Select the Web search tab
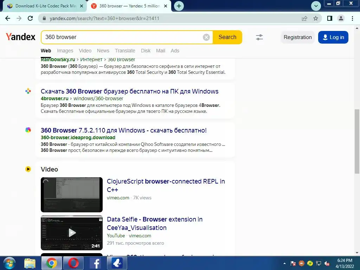Screen dimensions: 360x270 click(x=46, y=51)
